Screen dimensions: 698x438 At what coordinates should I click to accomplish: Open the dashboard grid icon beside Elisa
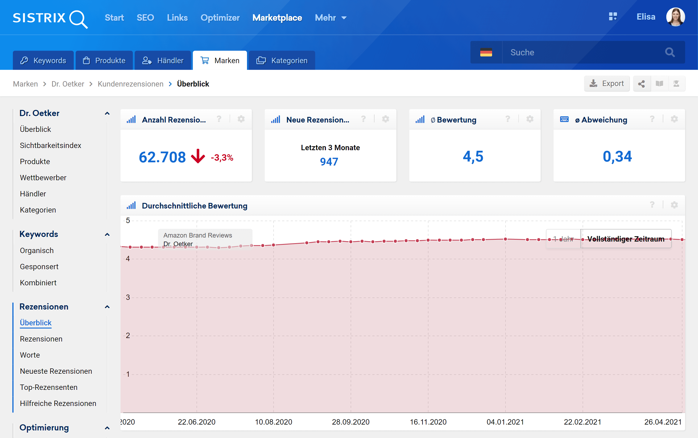(x=613, y=16)
